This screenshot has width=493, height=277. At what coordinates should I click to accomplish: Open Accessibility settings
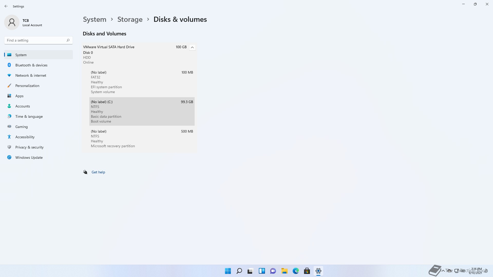click(x=39, y=137)
